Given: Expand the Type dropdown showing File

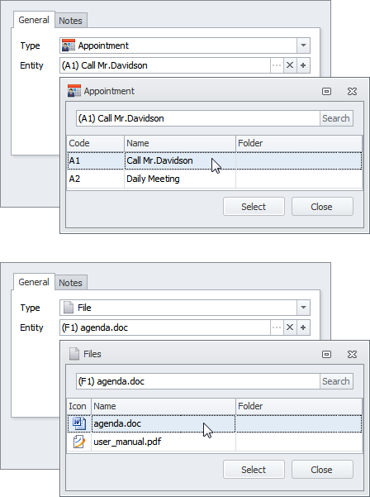Looking at the screenshot, I should [x=303, y=308].
